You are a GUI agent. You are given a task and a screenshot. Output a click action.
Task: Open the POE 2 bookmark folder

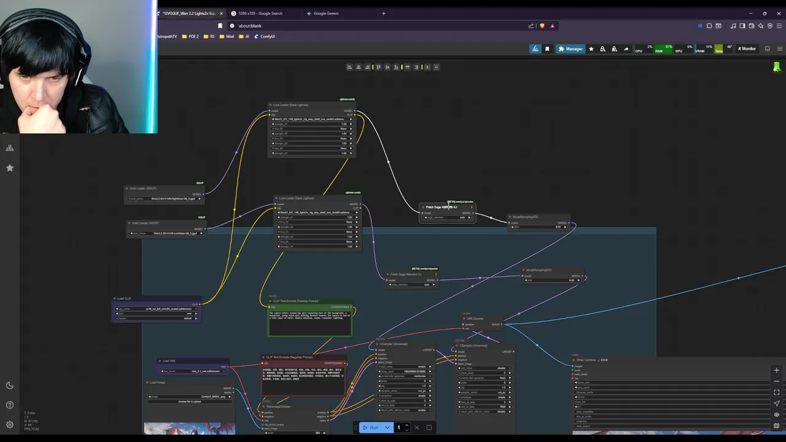coord(190,36)
